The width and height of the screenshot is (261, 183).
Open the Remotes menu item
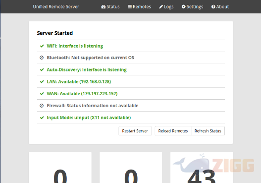pos(139,6)
